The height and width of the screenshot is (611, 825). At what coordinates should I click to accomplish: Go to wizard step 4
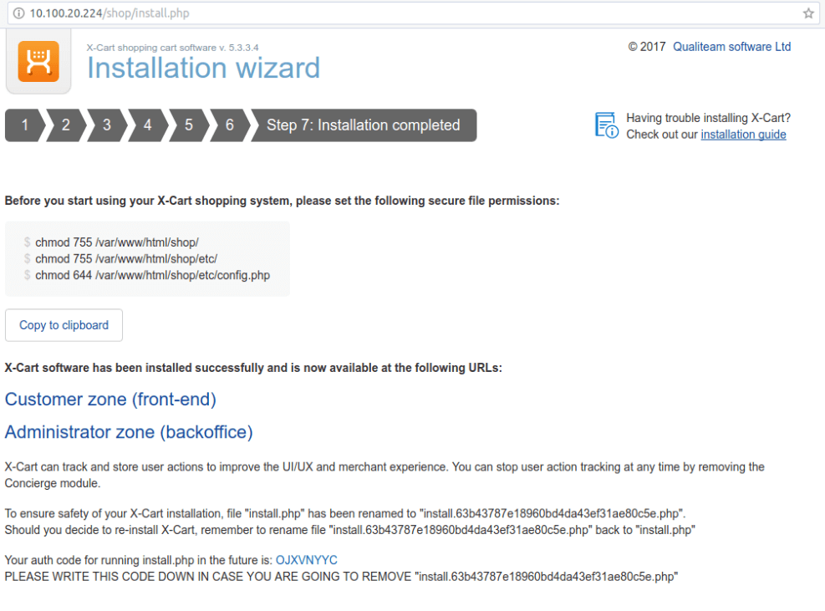(x=148, y=125)
